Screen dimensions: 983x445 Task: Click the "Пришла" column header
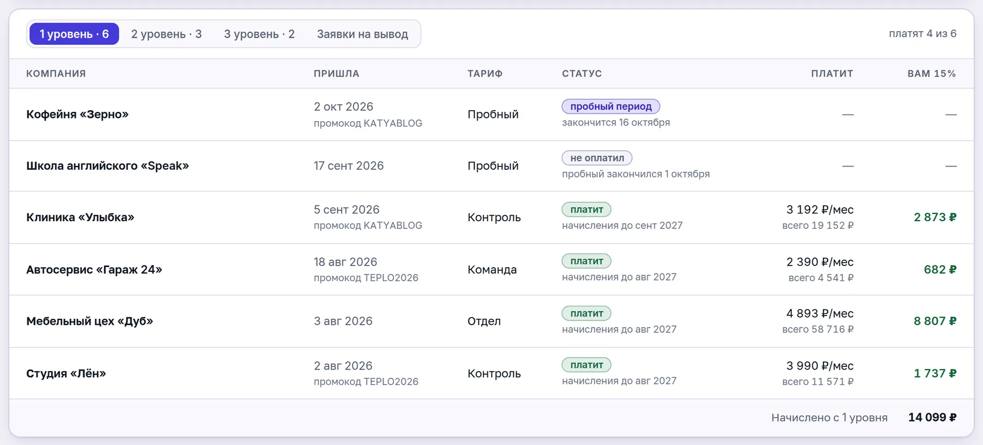pos(336,74)
